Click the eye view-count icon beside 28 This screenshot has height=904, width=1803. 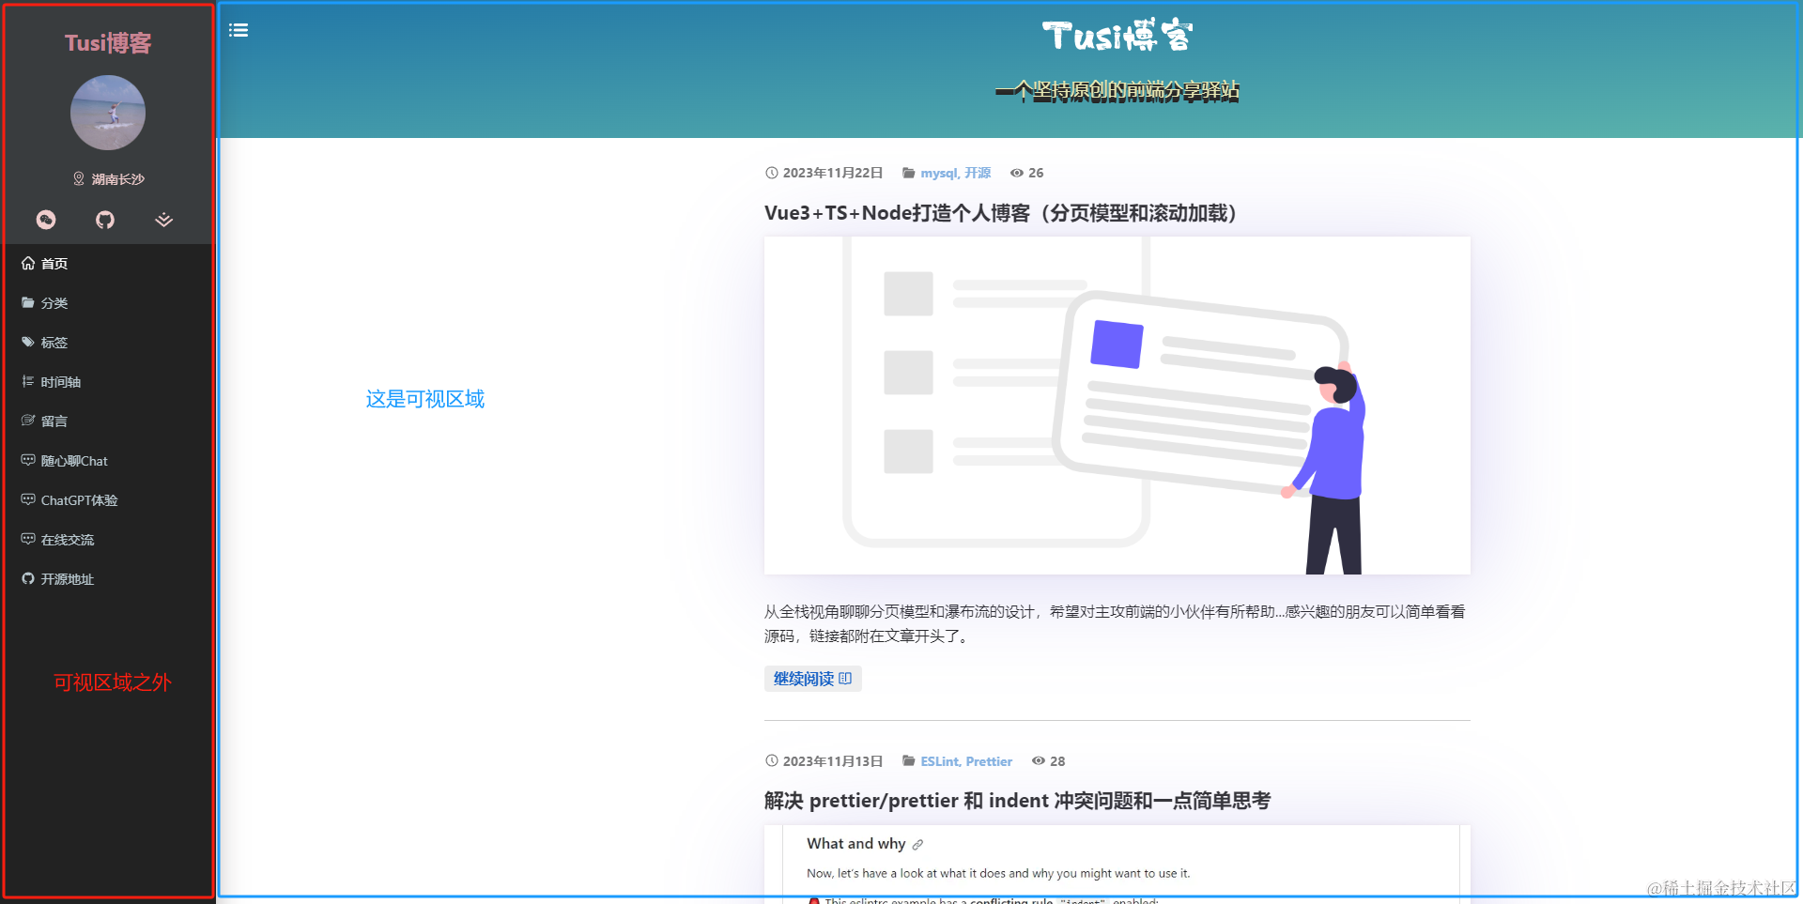click(1038, 761)
